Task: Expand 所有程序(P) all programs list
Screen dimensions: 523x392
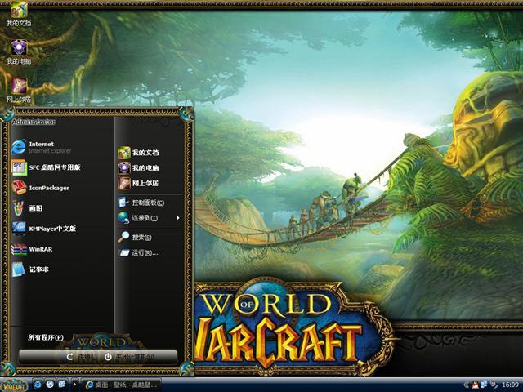Action: point(46,337)
